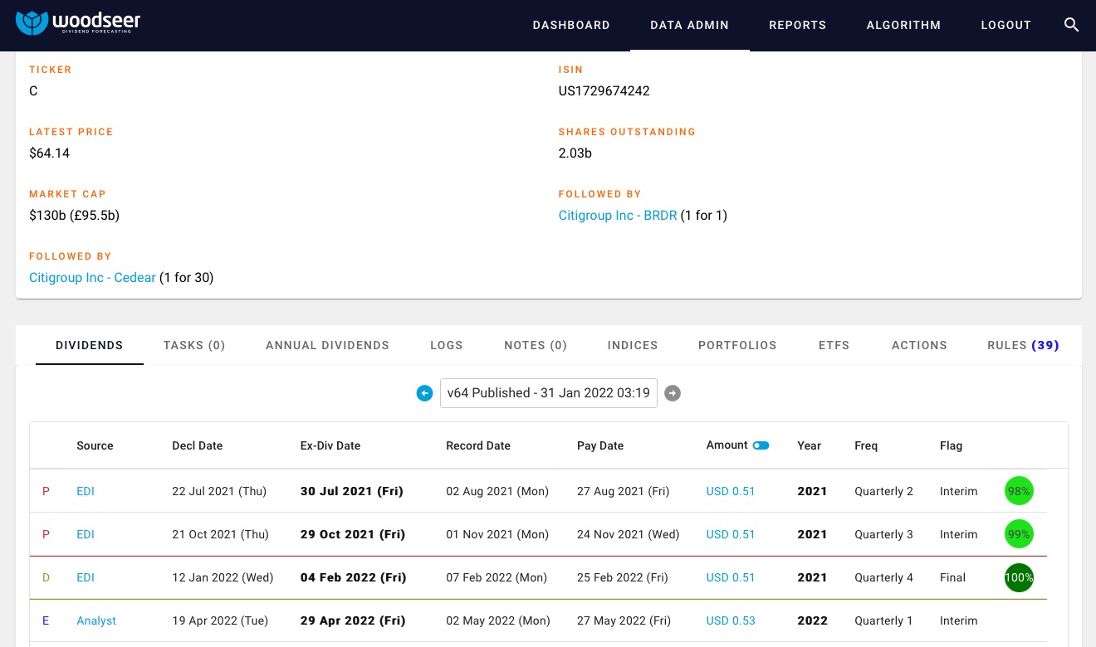Open ALGORITHM in top navigation
This screenshot has width=1096, height=647.
903,25
